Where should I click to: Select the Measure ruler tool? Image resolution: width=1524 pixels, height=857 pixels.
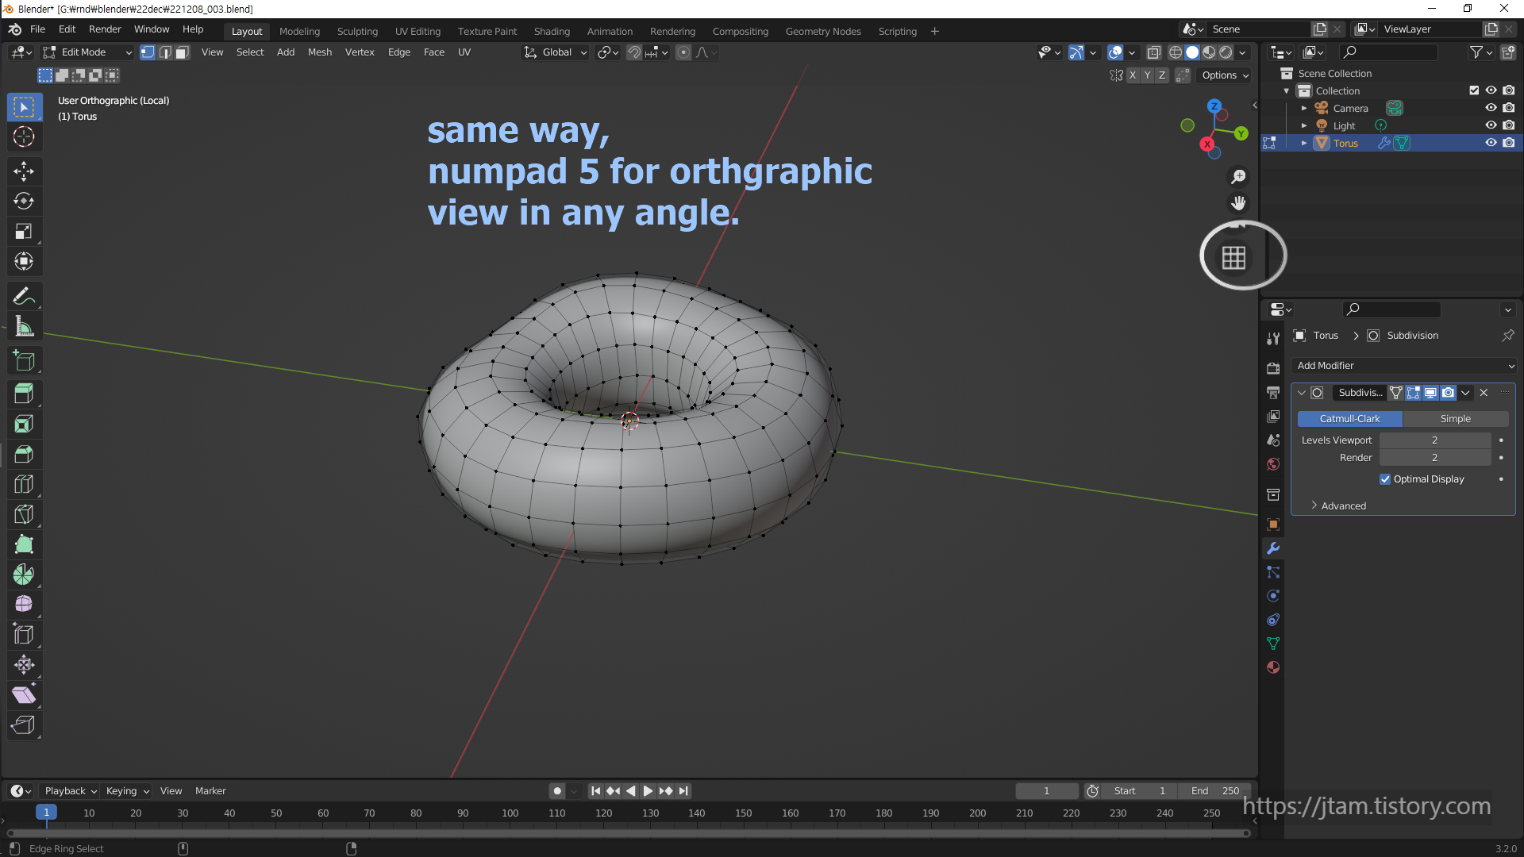click(24, 327)
